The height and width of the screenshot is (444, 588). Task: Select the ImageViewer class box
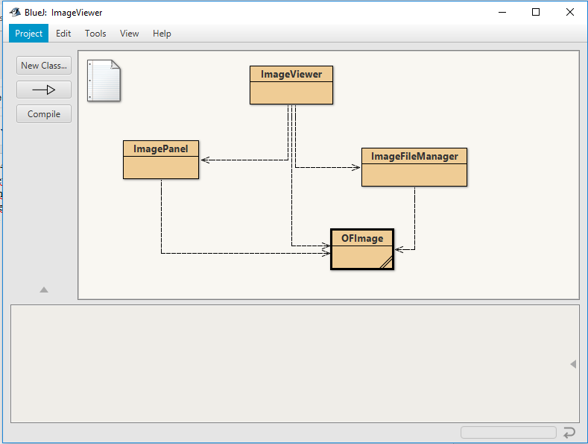[x=291, y=85]
